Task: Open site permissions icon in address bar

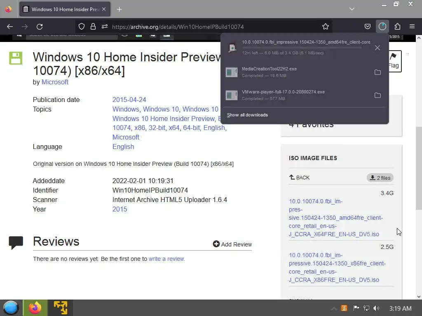Action: 105,26
